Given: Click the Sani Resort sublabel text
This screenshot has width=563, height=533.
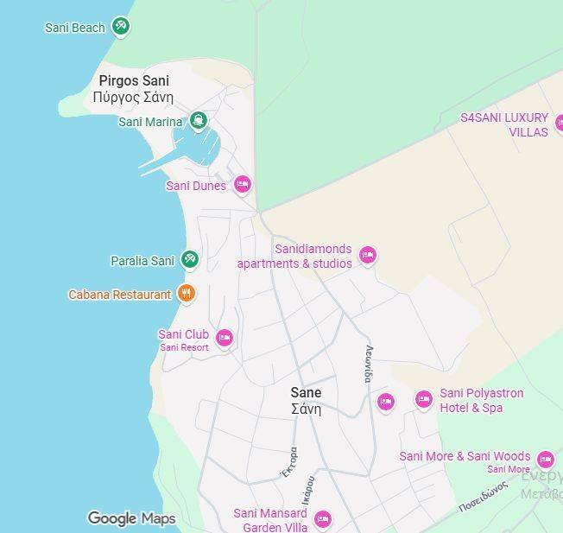Looking at the screenshot, I should coord(184,347).
